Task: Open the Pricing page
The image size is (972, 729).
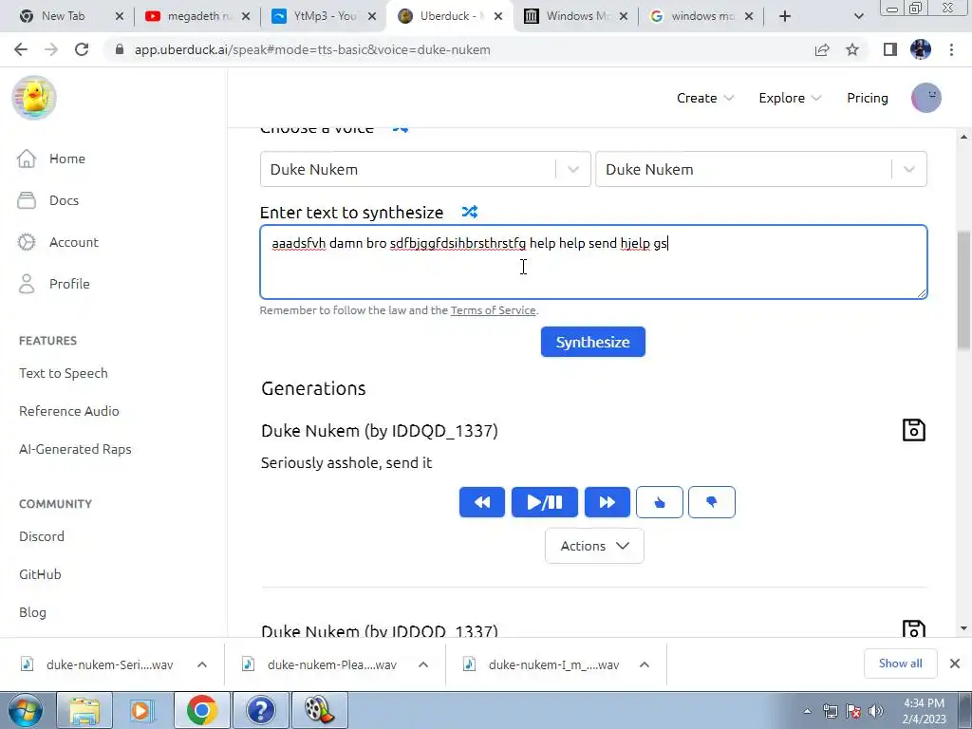Action: (868, 98)
